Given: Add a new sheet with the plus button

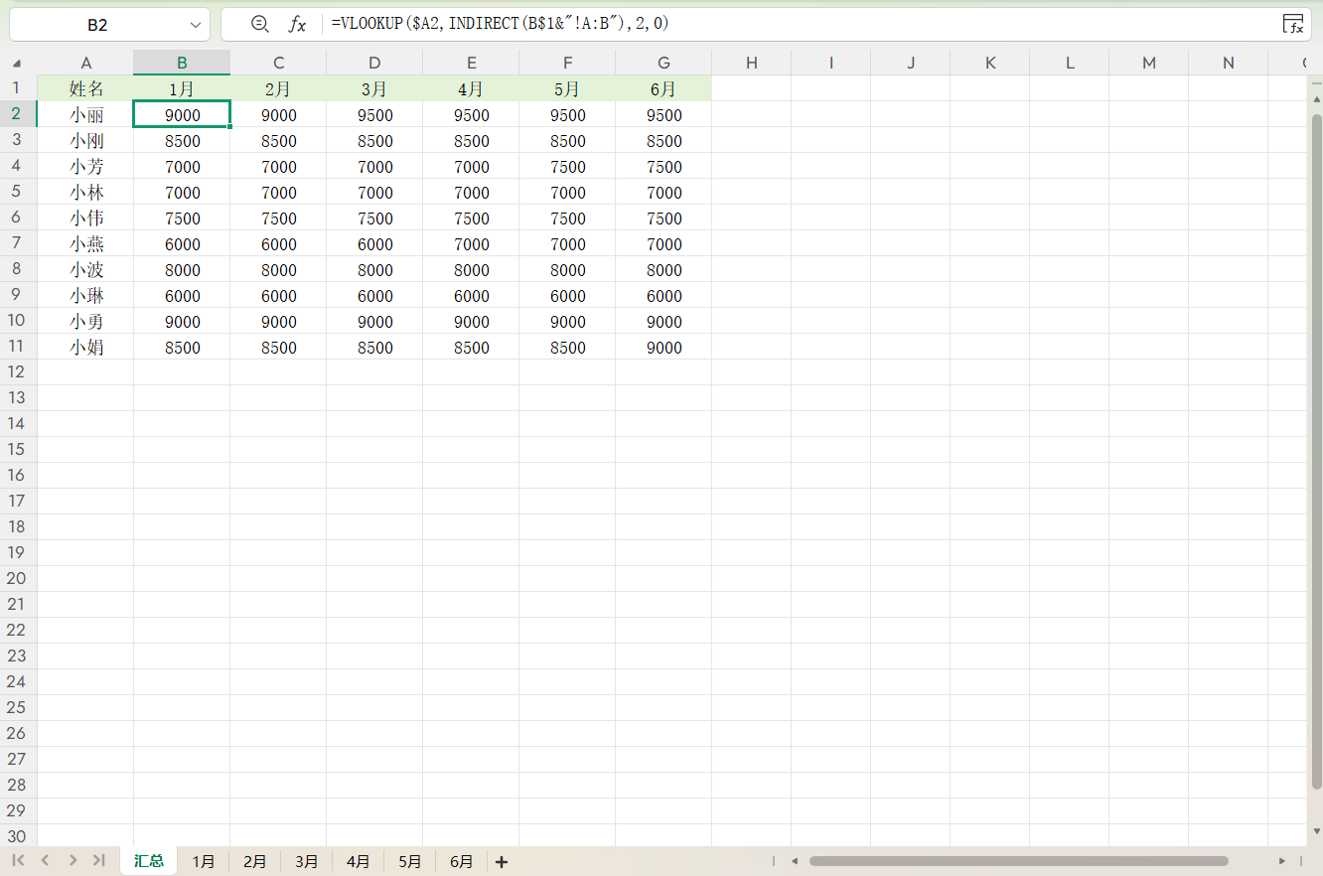Looking at the screenshot, I should [502, 862].
